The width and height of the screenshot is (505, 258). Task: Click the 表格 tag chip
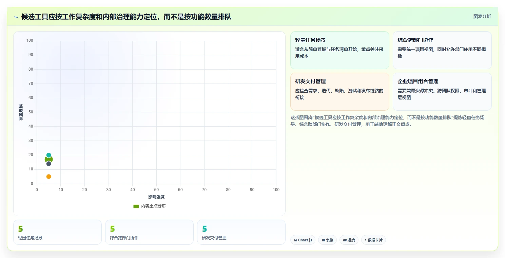(x=327, y=240)
